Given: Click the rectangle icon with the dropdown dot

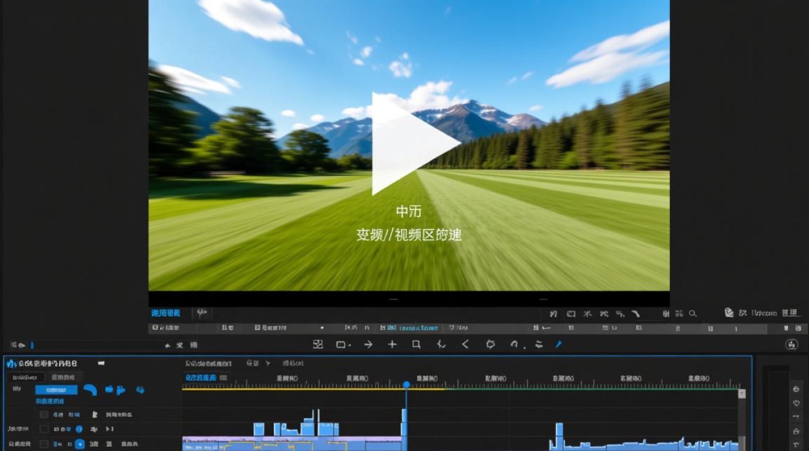Looking at the screenshot, I should point(343,344).
